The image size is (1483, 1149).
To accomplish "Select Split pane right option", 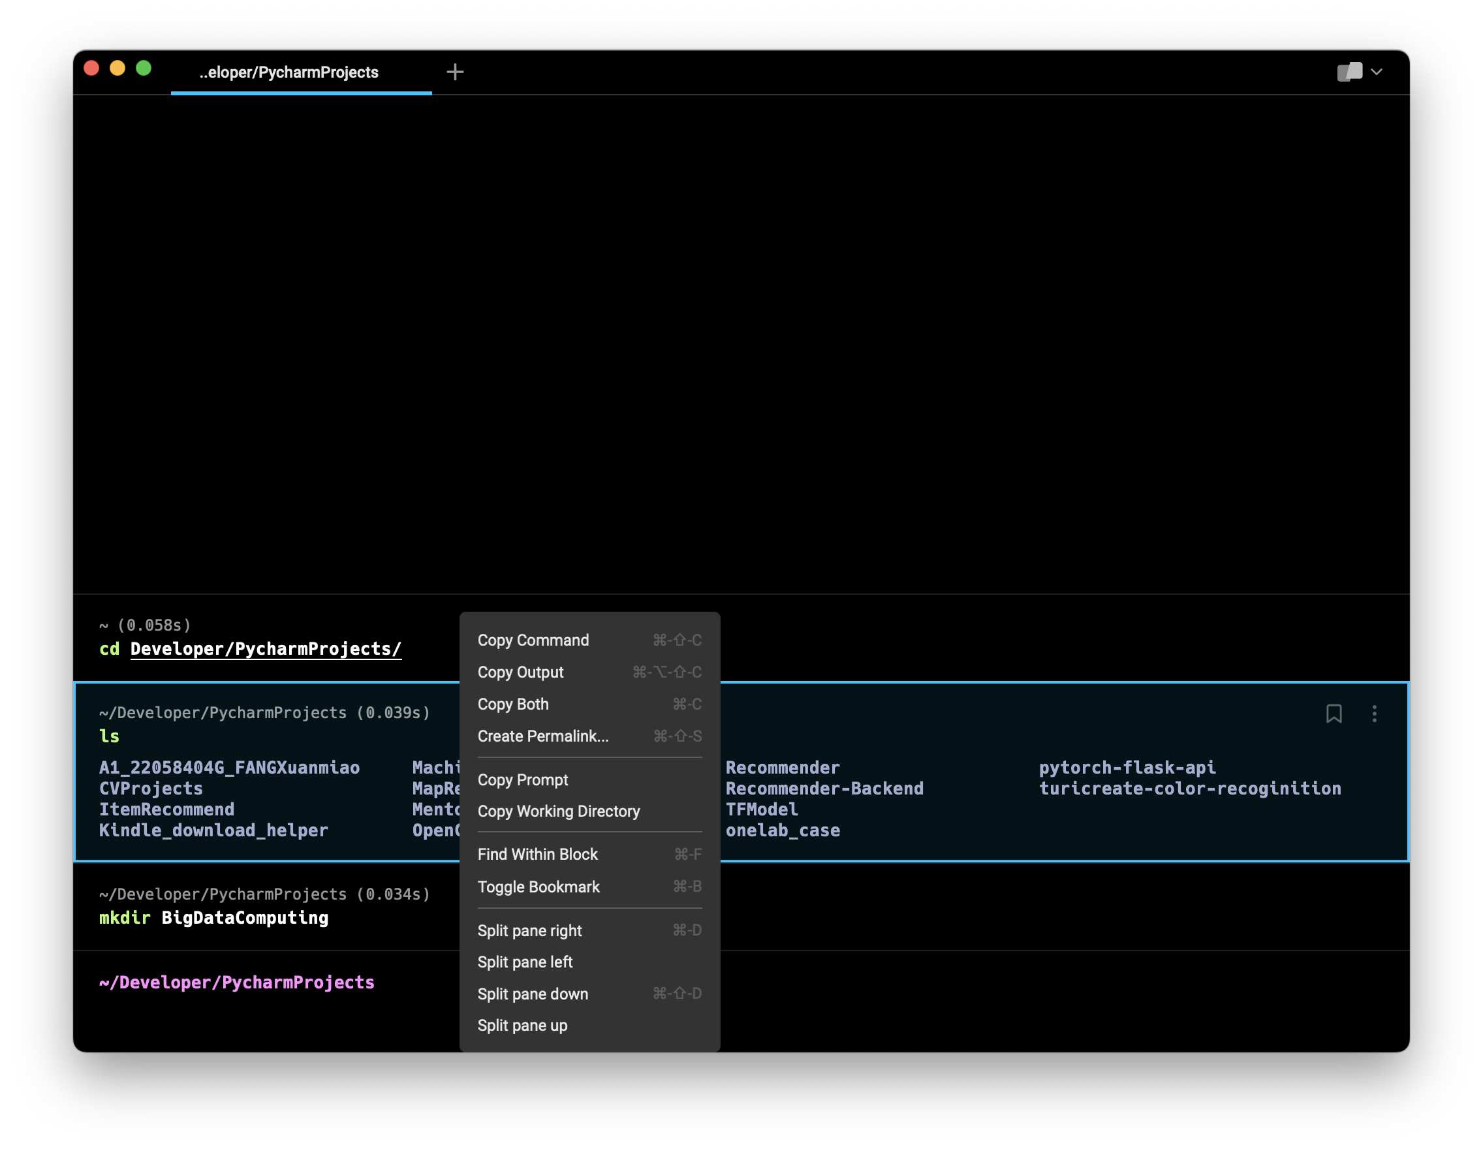I will (529, 930).
